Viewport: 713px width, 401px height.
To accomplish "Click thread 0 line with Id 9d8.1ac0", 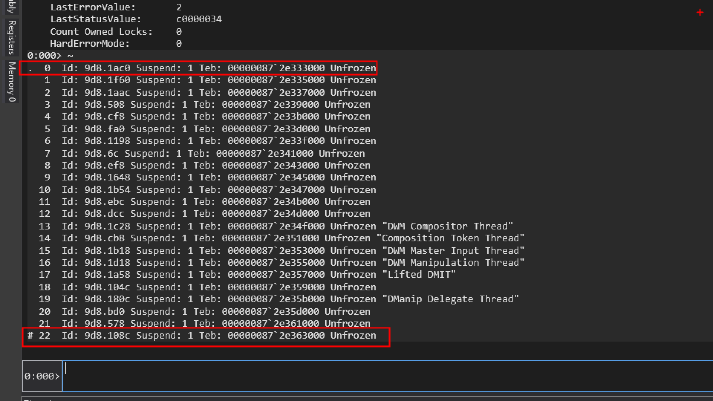I will (201, 68).
